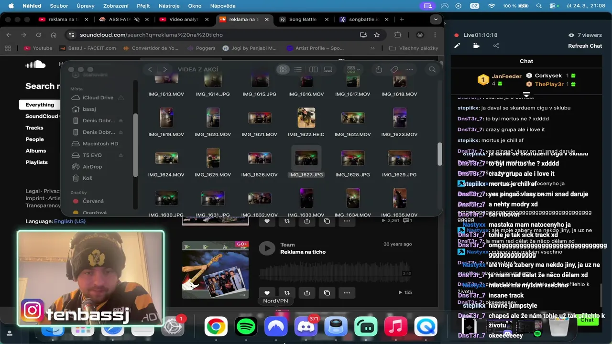The width and height of the screenshot is (612, 344).
Task: Open Discord from the Dock
Action: point(306,327)
